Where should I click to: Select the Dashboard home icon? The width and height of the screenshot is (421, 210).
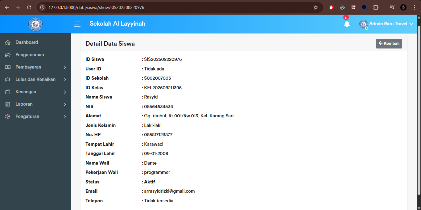(x=8, y=42)
